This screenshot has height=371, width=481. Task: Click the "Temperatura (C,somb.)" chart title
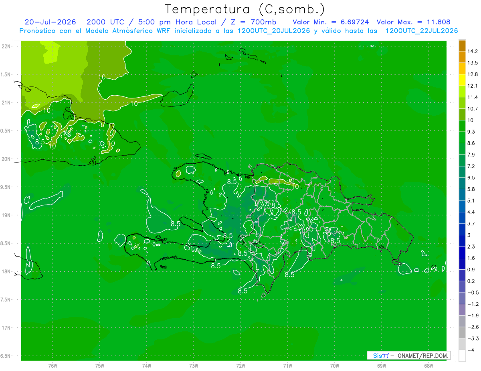point(245,9)
